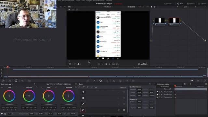Pick black point for Тени wheel
The image size is (208, 117).
2,87
